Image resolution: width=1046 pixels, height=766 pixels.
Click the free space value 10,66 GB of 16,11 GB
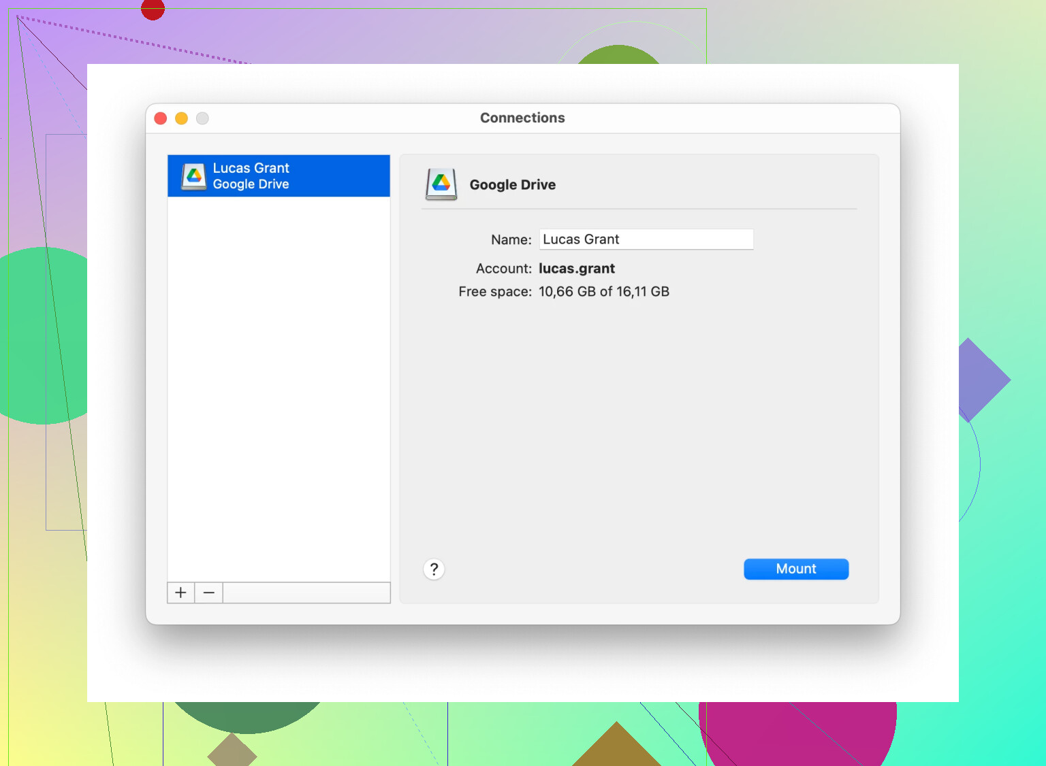[603, 292]
